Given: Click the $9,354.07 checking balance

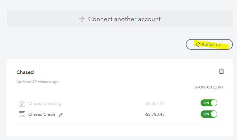Looking at the screenshot, I should pyautogui.click(x=155, y=104).
